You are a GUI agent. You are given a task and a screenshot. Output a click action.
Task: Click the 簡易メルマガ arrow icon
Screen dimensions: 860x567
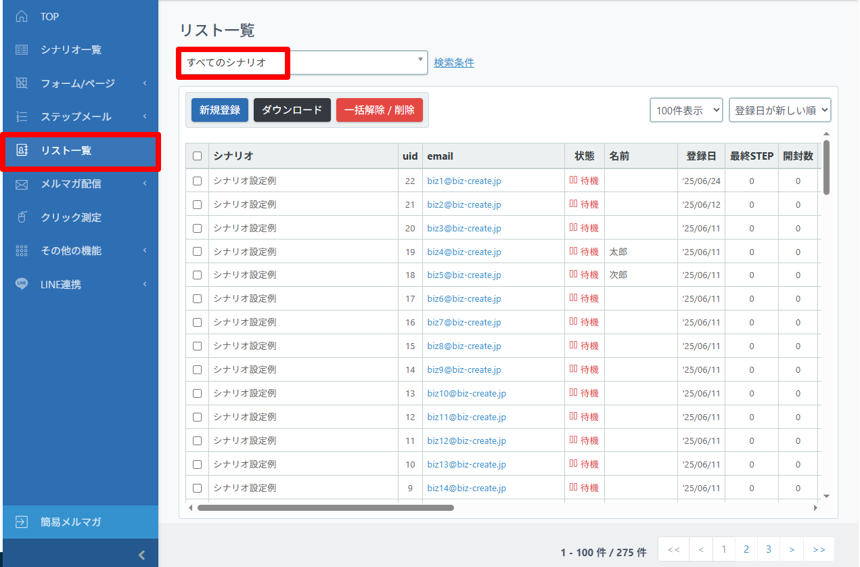click(x=22, y=522)
